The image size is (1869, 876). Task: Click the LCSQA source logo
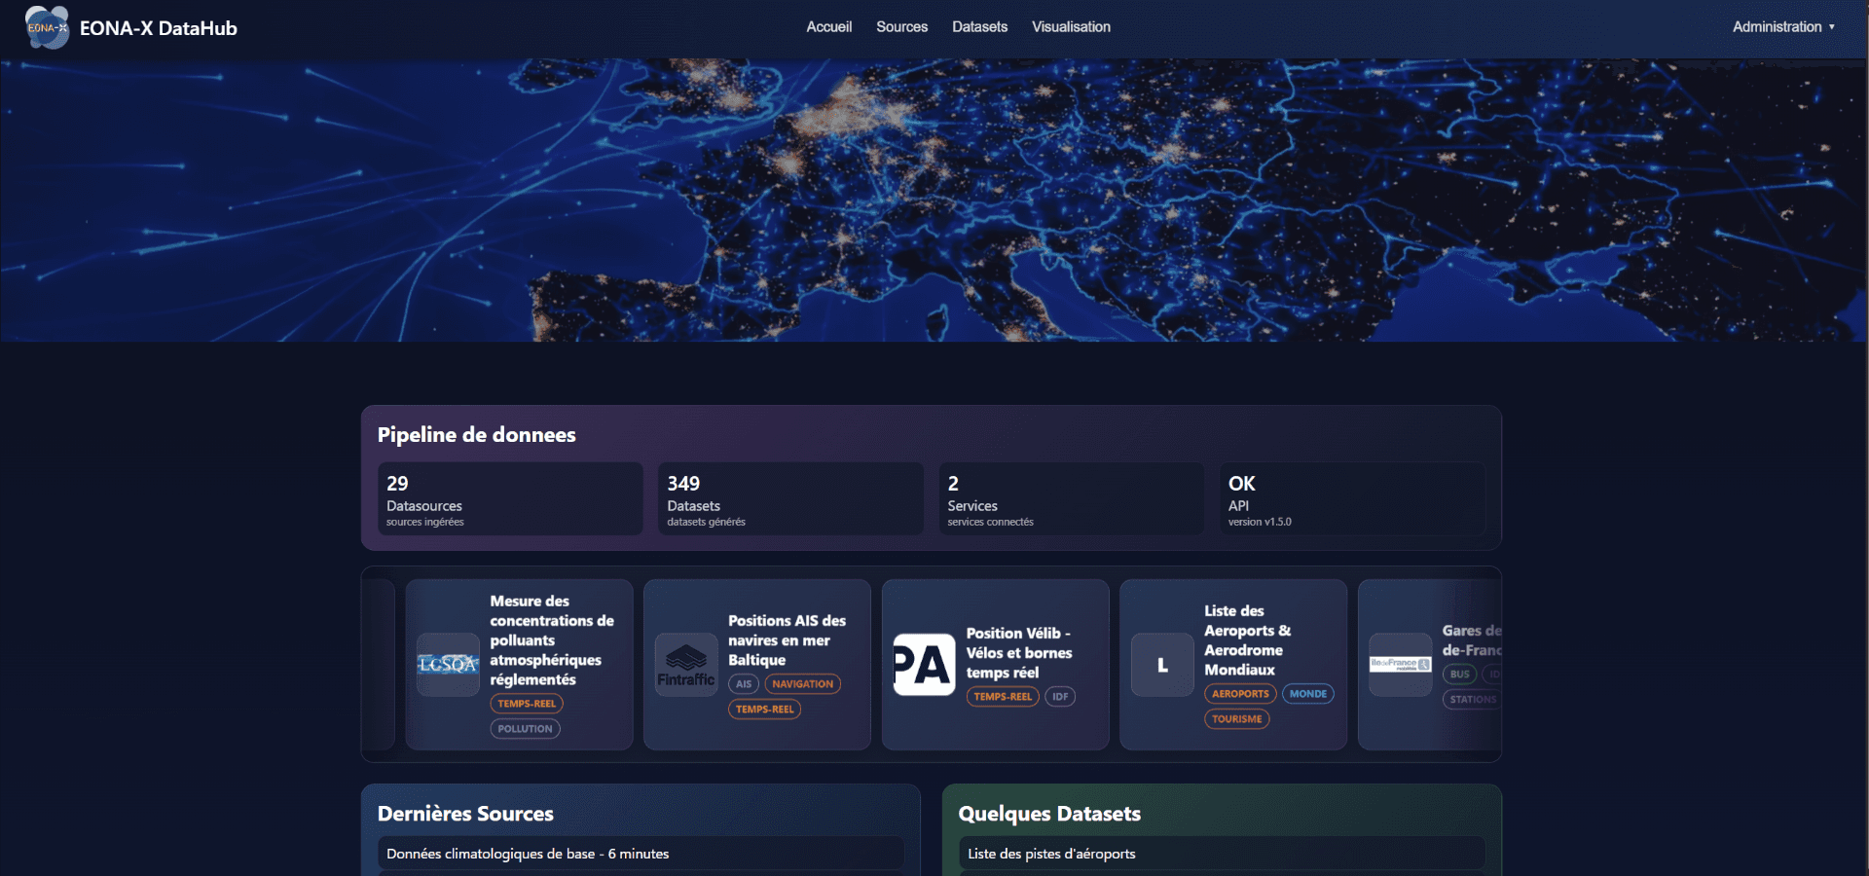click(x=447, y=664)
